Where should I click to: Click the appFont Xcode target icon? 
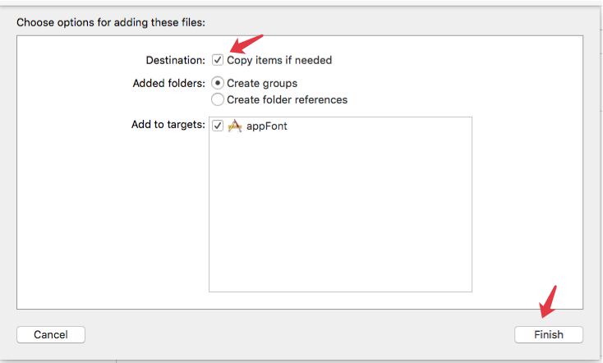tap(234, 126)
